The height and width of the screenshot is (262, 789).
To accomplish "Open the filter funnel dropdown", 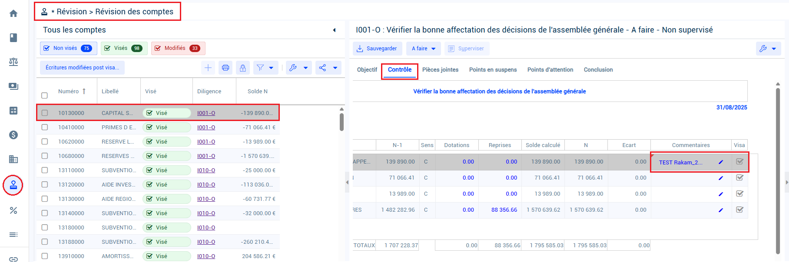I will [265, 68].
